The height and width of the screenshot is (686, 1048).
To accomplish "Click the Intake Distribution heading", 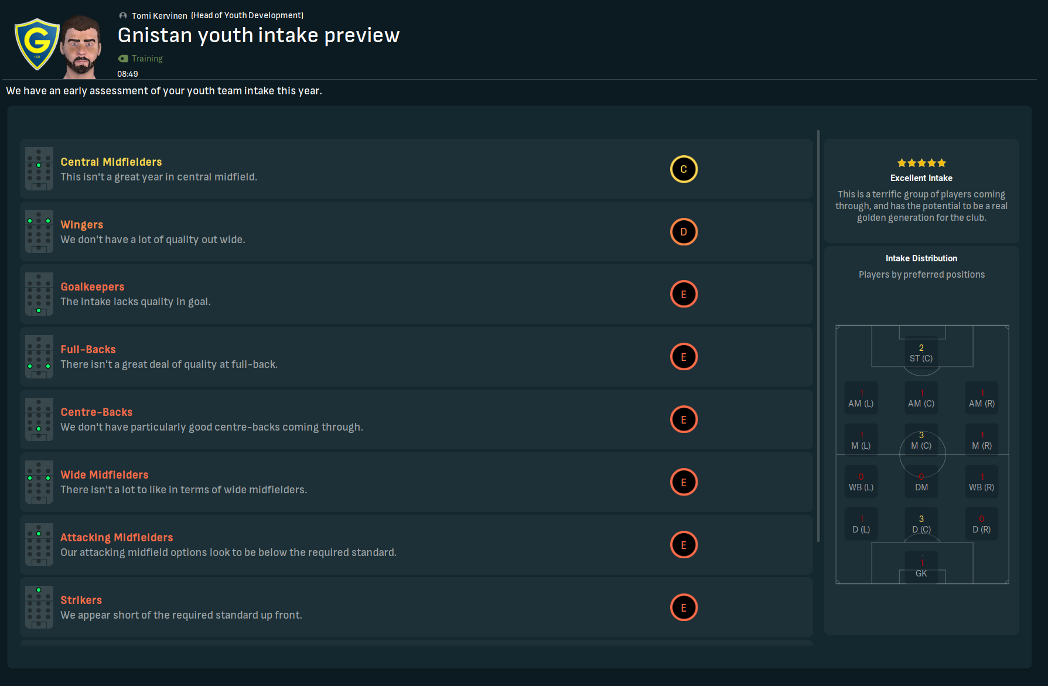I will (x=921, y=258).
